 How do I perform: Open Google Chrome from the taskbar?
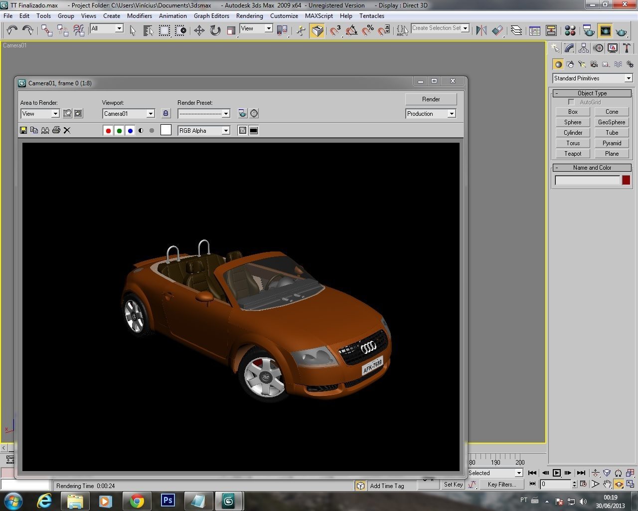pyautogui.click(x=137, y=501)
